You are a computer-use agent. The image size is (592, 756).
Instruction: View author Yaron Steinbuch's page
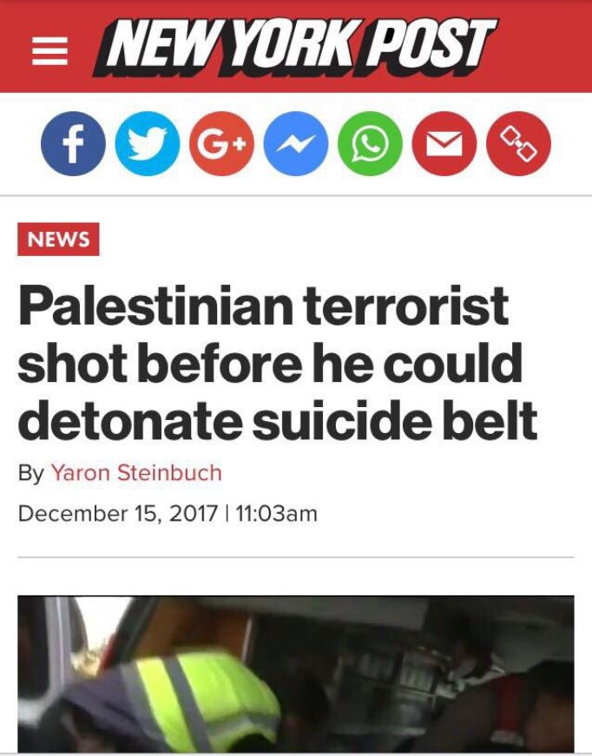click(136, 472)
